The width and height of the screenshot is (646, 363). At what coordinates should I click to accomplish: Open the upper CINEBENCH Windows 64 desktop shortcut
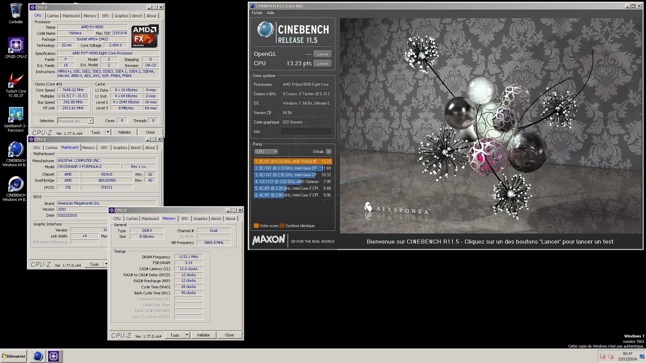[x=16, y=153]
